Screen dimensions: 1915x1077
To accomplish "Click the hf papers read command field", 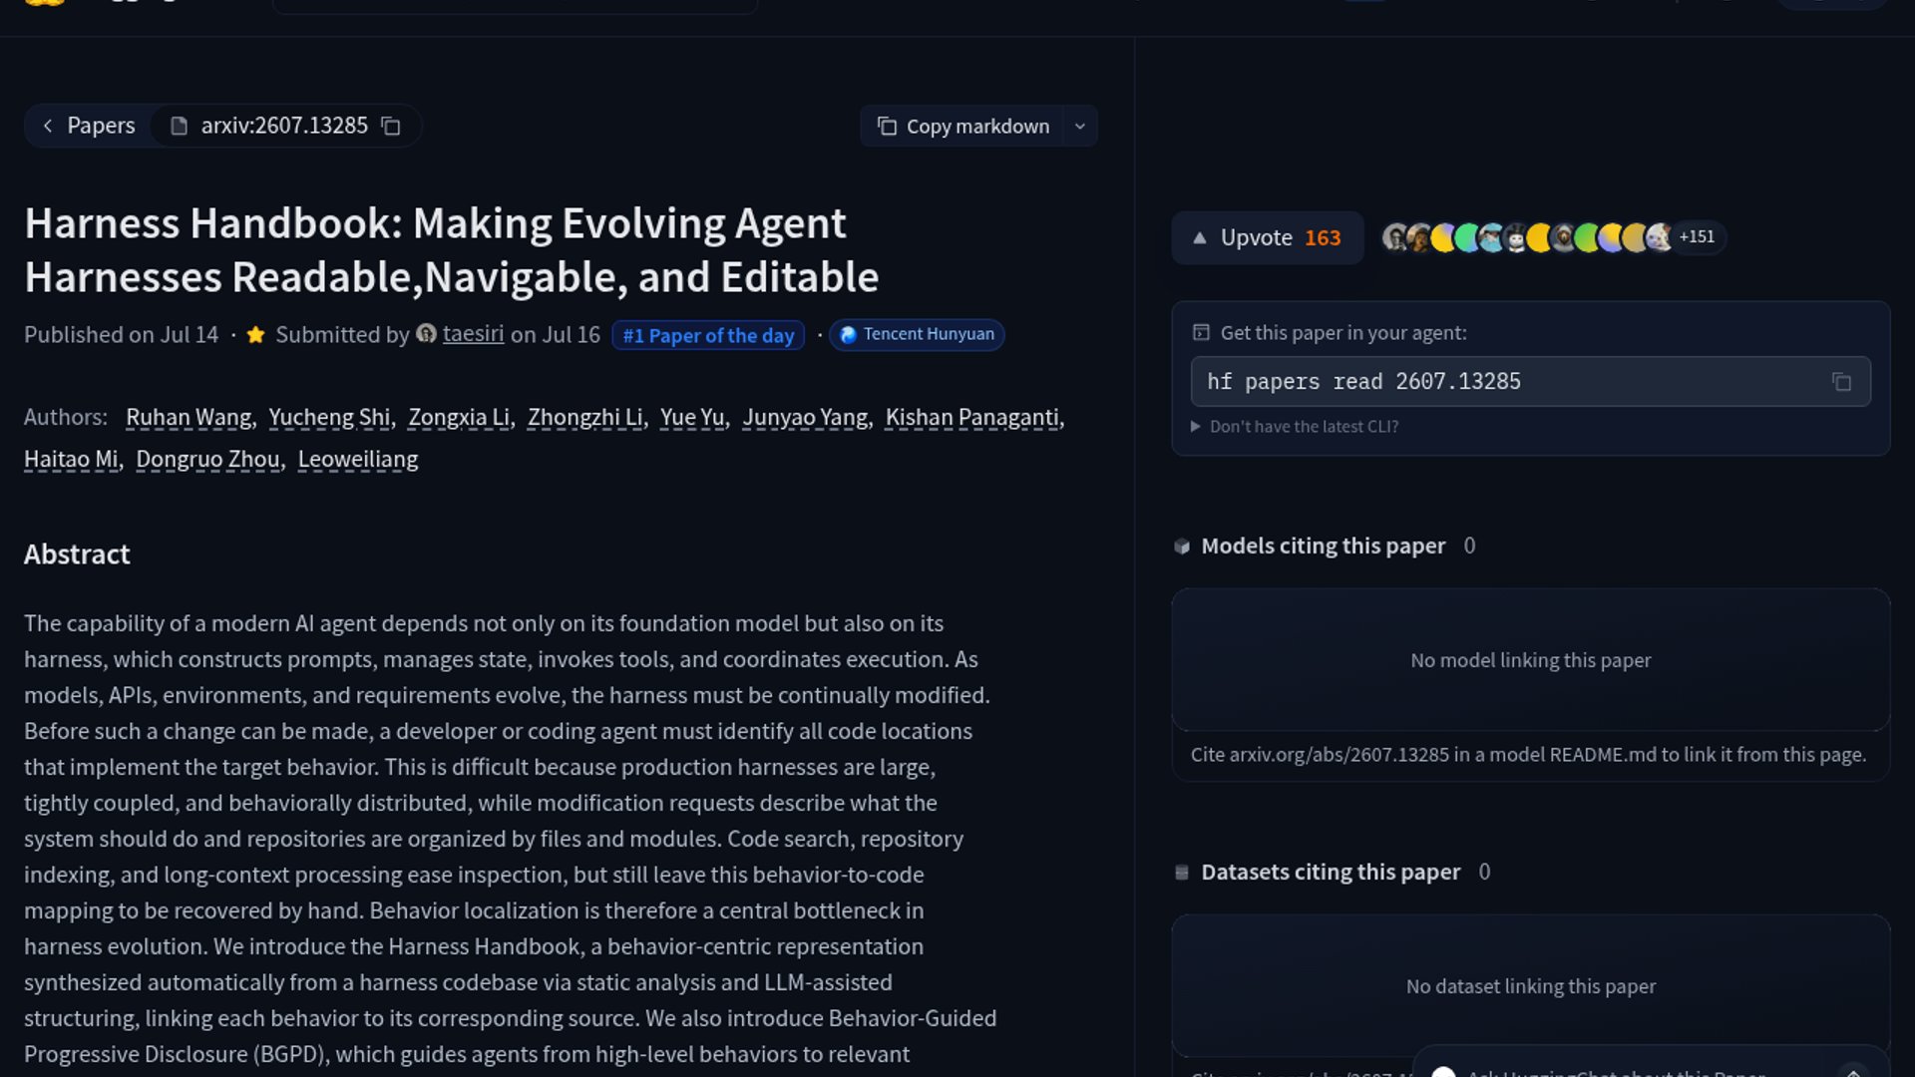I will (x=1530, y=381).
